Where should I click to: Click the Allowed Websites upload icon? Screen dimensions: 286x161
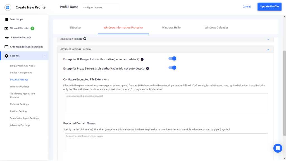point(6,29)
